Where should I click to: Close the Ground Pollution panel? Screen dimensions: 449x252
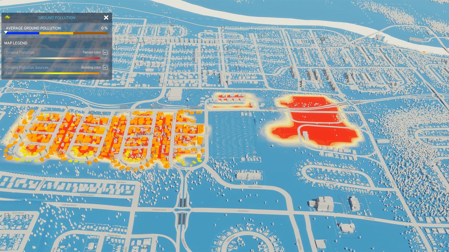[106, 18]
